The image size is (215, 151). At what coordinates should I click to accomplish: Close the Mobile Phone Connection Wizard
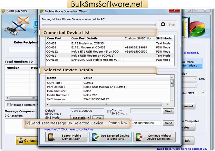(174, 10)
